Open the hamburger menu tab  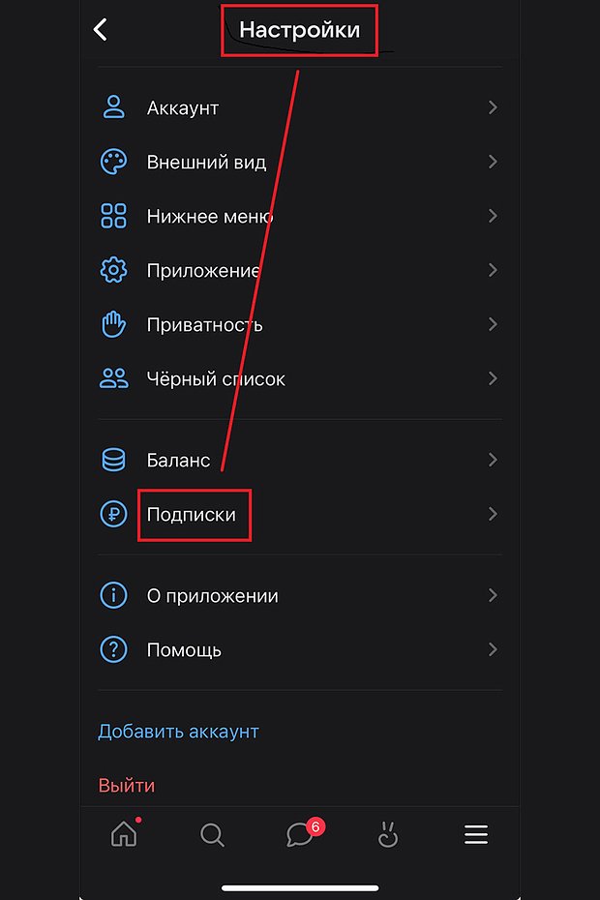pyautogui.click(x=476, y=834)
